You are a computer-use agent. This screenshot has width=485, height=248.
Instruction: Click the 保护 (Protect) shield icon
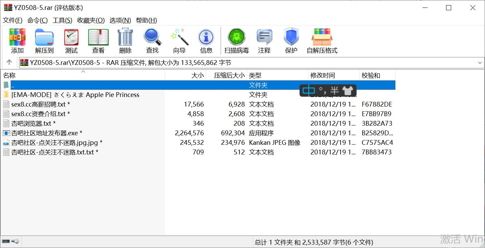pyautogui.click(x=291, y=41)
